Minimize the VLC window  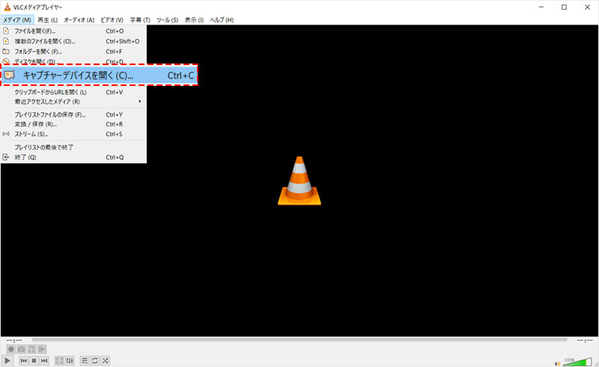[541, 7]
